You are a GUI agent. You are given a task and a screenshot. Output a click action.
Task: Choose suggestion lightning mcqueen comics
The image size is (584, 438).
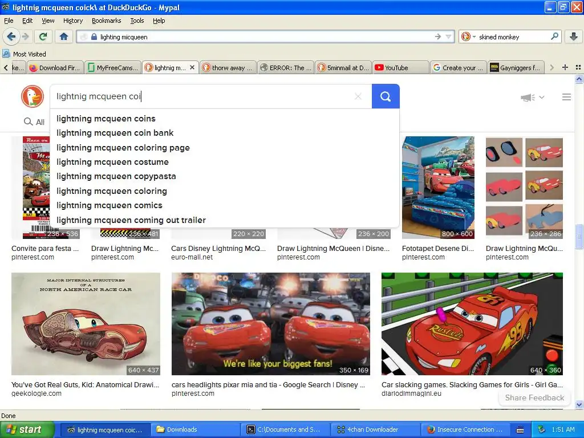(x=225, y=205)
